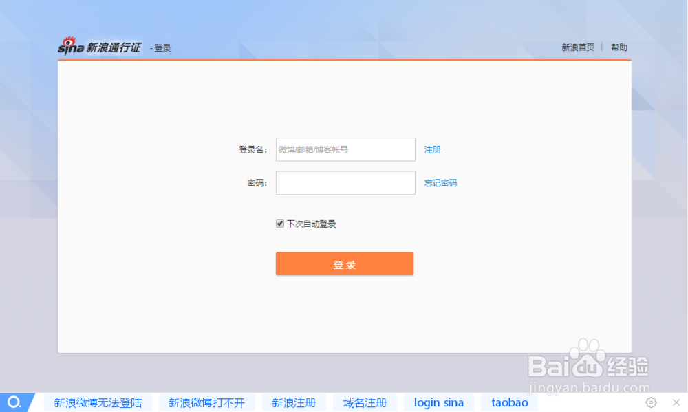Focus the 登录名 input field
The width and height of the screenshot is (688, 412).
click(x=345, y=150)
